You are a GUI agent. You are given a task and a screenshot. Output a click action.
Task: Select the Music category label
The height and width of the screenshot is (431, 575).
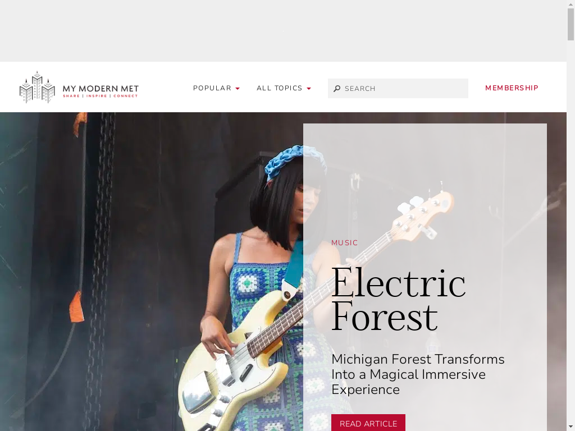(x=344, y=243)
